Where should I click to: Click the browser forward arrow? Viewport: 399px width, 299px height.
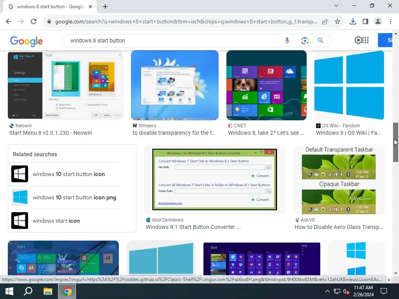pos(21,22)
